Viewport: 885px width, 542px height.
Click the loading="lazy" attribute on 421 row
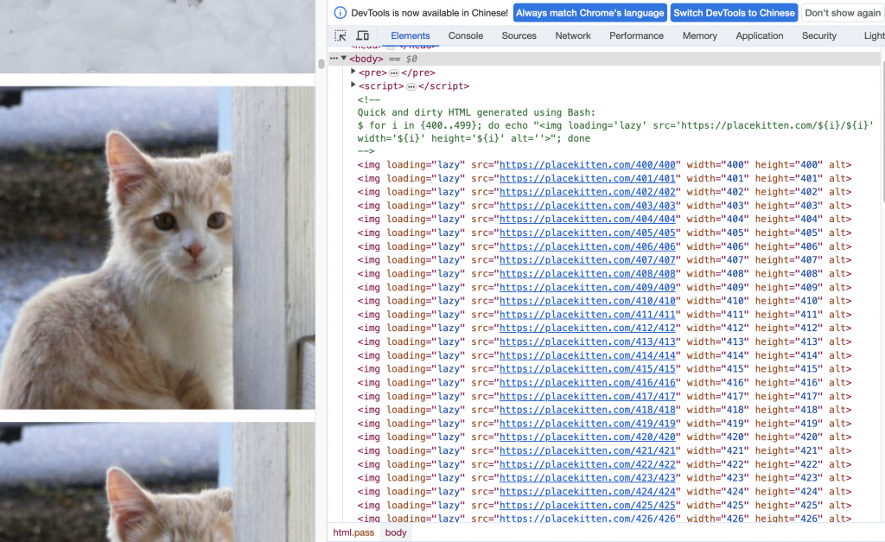[x=425, y=450]
